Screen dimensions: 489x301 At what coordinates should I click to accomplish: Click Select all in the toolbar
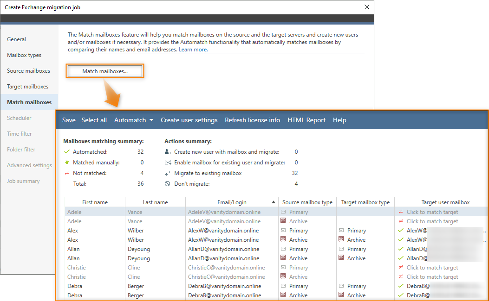click(x=94, y=120)
